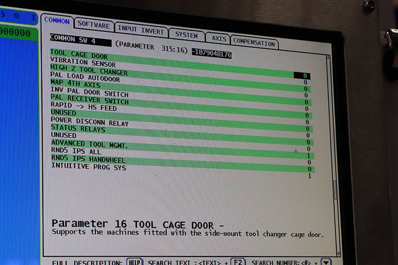Image resolution: width=398 pixels, height=265 pixels.
Task: Click the 0 value for RND5 IPS HANDWHEEL
Action: (x=309, y=169)
